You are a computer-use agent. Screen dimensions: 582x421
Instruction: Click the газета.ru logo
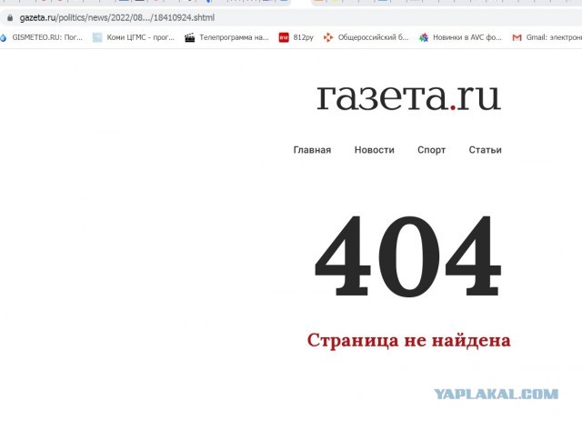[x=408, y=97]
